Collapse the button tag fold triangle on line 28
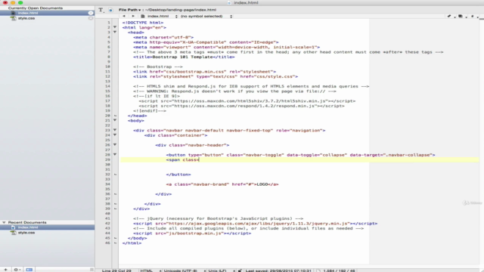The width and height of the screenshot is (484, 272). (115, 154)
